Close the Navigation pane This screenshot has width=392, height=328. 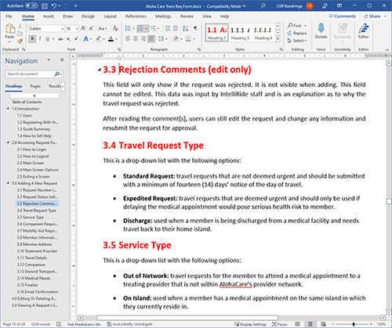[62, 60]
